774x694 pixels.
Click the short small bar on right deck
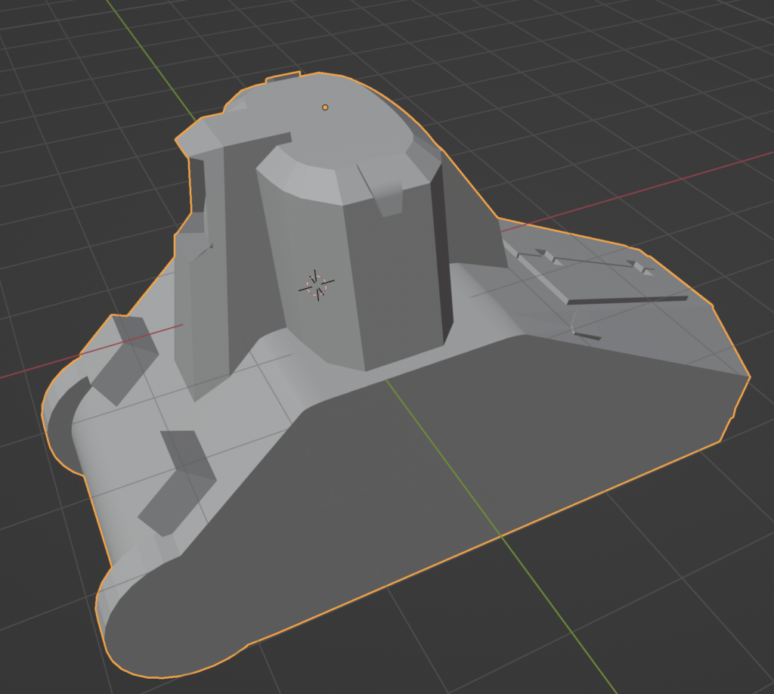click(587, 335)
